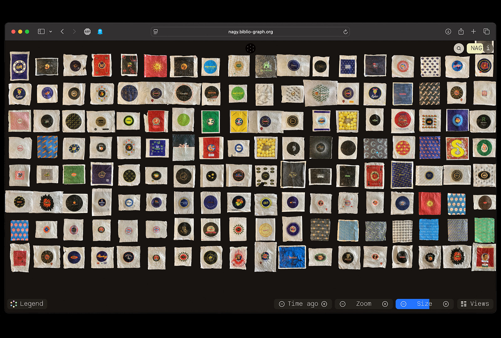
Task: Click the yellow NAGY label button
Action: point(475,48)
